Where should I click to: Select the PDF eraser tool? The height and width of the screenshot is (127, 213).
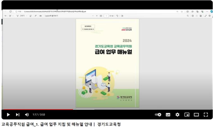click(x=31, y=16)
